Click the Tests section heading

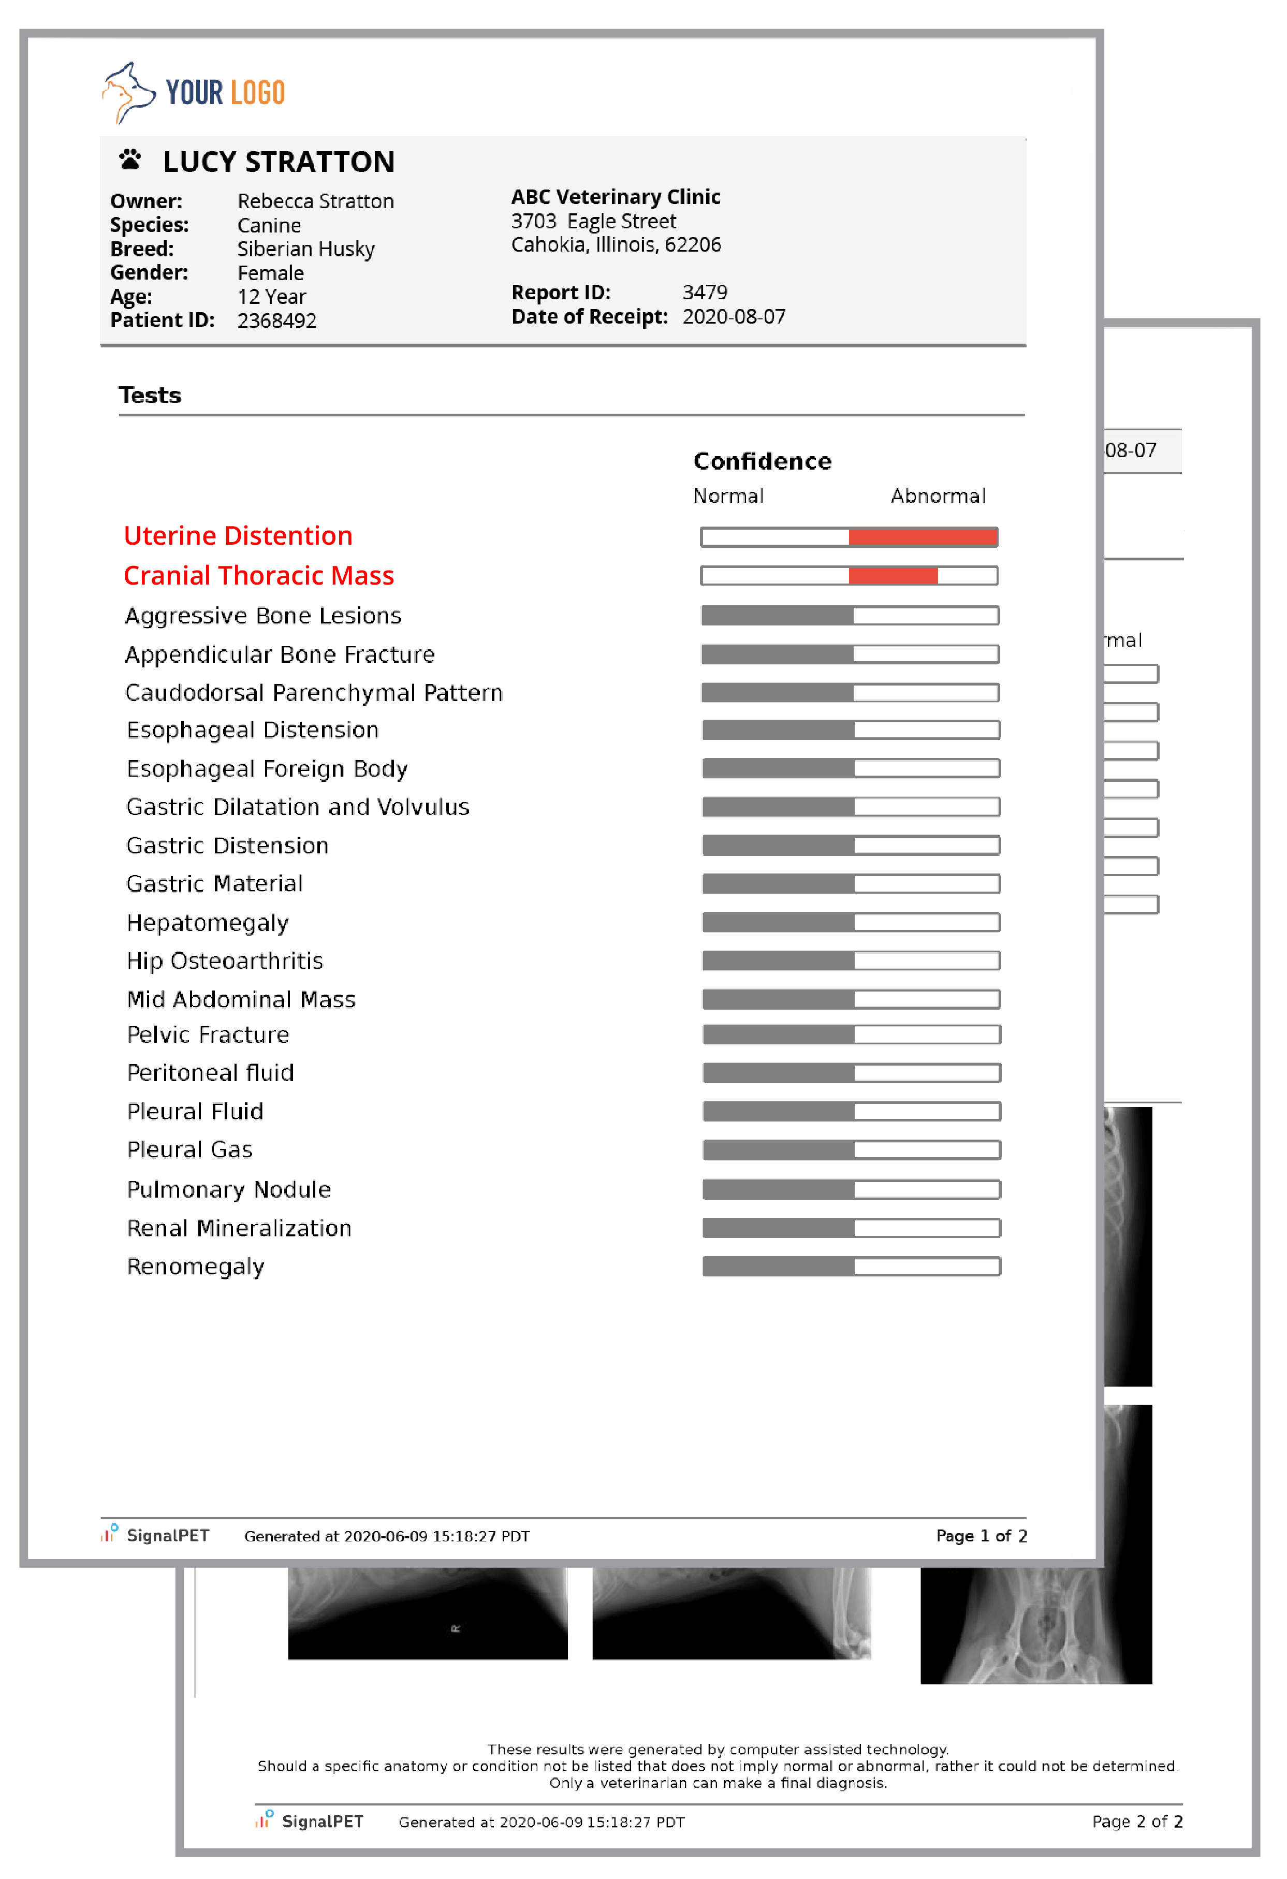point(150,395)
